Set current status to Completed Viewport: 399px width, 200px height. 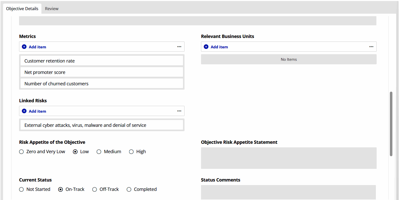(129, 189)
